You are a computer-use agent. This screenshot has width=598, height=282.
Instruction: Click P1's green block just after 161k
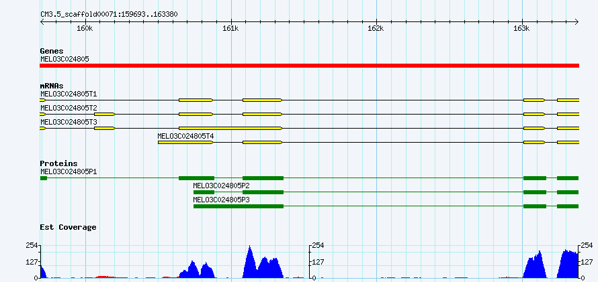click(263, 178)
